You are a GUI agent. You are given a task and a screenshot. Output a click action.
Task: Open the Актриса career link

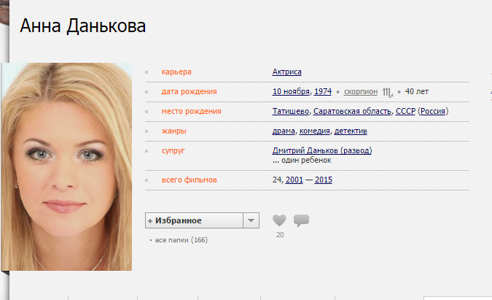(x=286, y=72)
